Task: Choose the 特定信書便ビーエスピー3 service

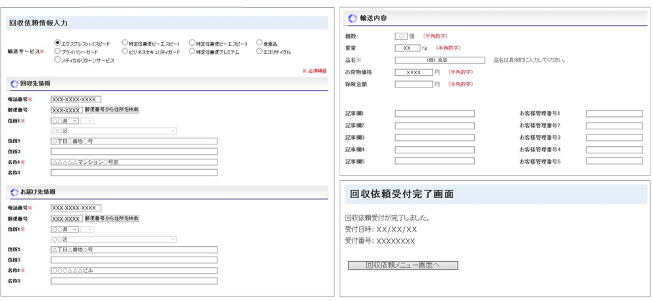Action: (x=192, y=42)
